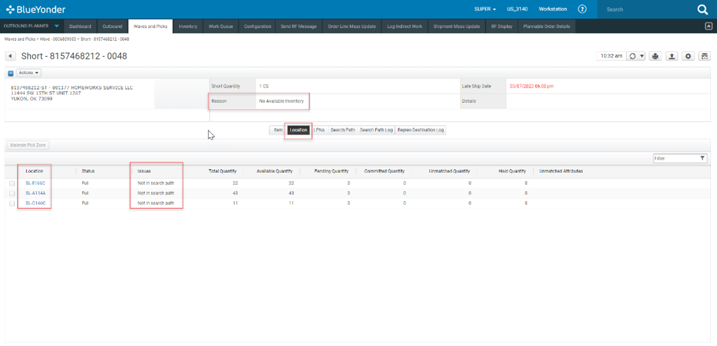Viewport: 717px width, 346px height.
Task: Click the 1 CS short quantity value
Action: point(264,85)
